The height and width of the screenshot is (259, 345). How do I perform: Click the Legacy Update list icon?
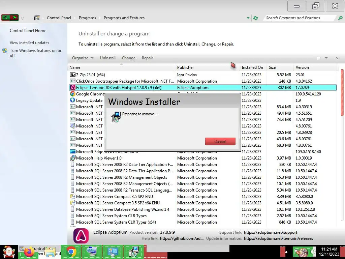point(73,100)
